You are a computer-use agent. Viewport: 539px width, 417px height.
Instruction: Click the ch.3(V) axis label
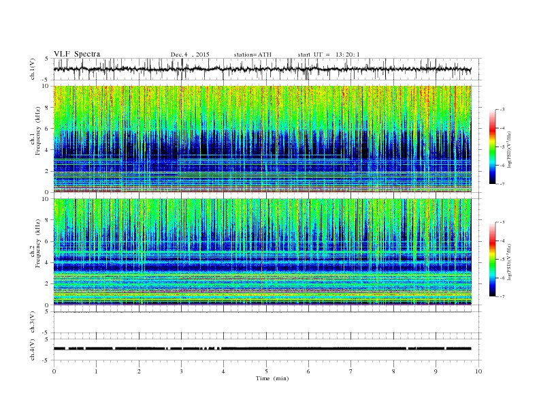click(33, 322)
